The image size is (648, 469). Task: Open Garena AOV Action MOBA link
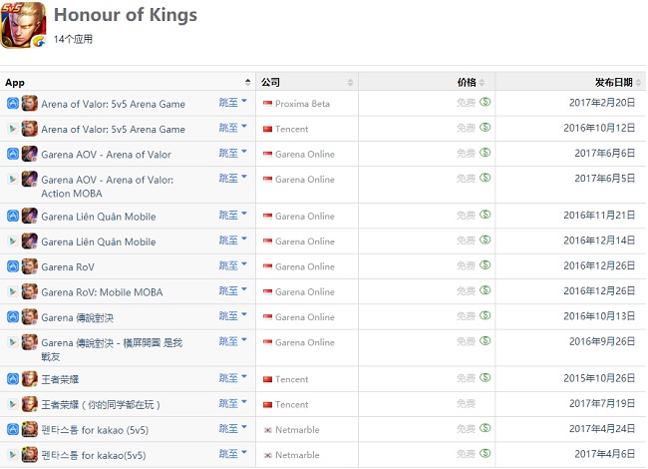107,187
